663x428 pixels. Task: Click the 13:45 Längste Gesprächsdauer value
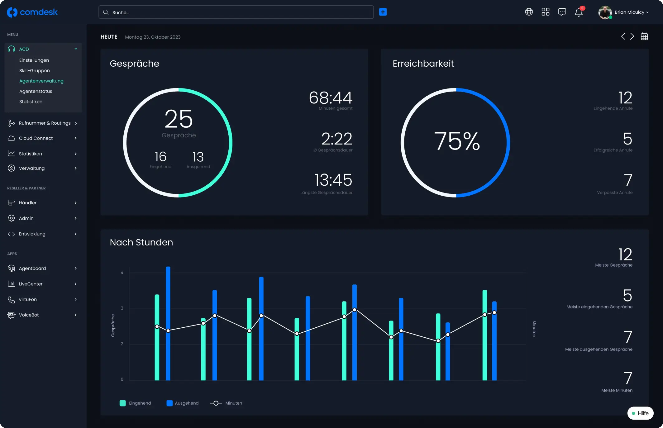[333, 180]
